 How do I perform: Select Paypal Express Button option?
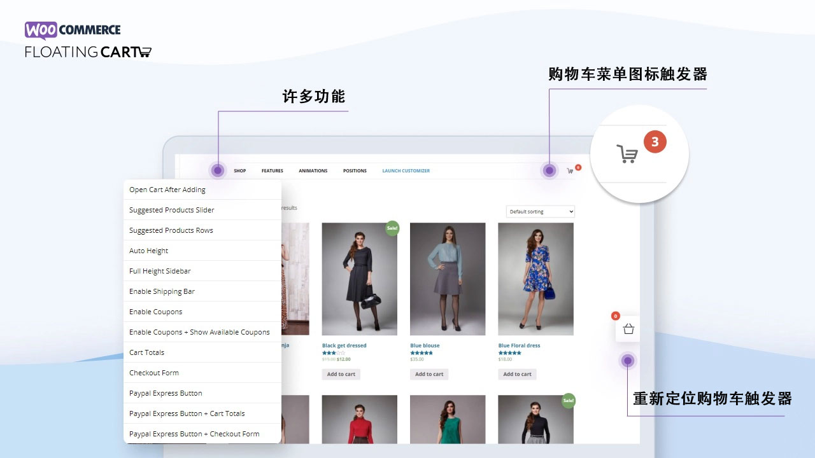166,393
